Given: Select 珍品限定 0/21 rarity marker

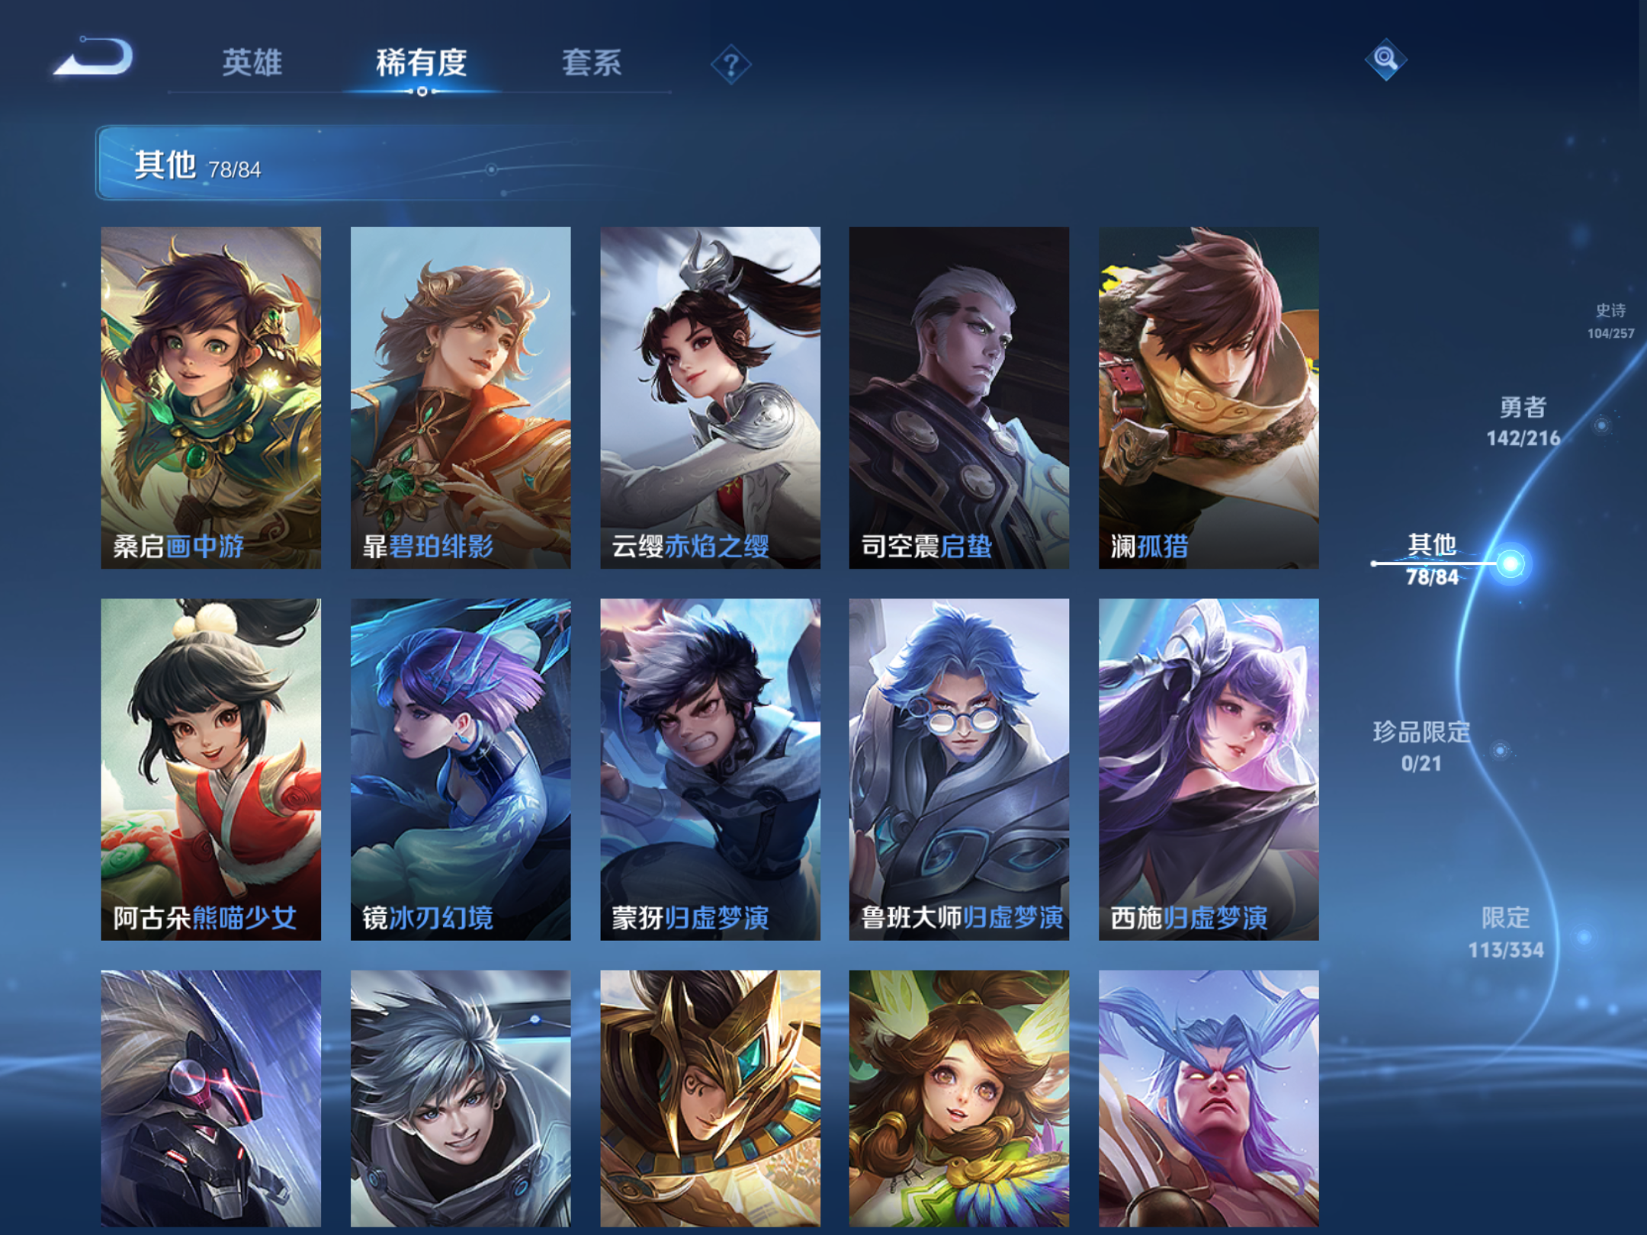Looking at the screenshot, I should [x=1421, y=746].
